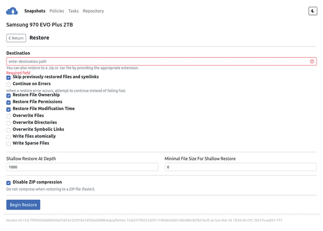Click the Kopia cloud logo icon
323x231 pixels.
(12, 11)
